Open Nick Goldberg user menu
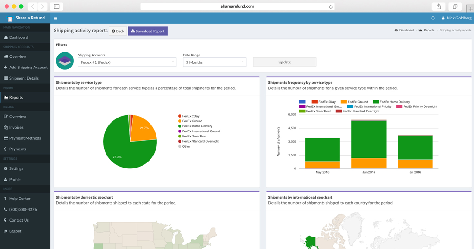Image resolution: width=474 pixels, height=249 pixels. (x=456, y=18)
